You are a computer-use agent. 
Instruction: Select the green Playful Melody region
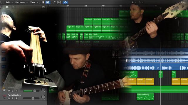point(145,97)
